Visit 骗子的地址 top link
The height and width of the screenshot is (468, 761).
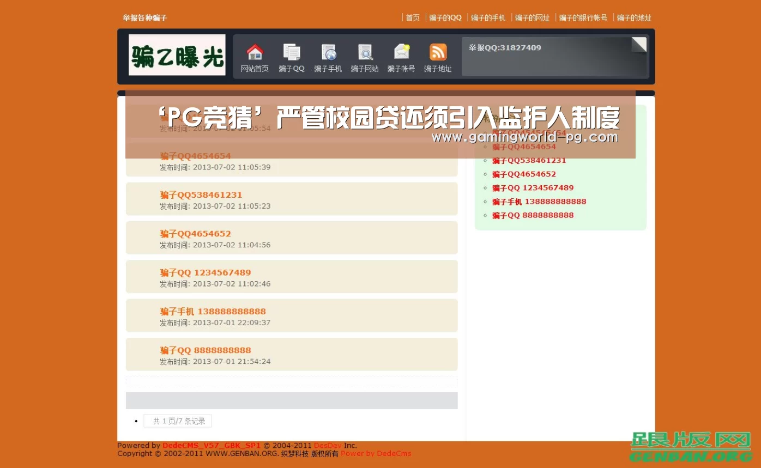[634, 18]
